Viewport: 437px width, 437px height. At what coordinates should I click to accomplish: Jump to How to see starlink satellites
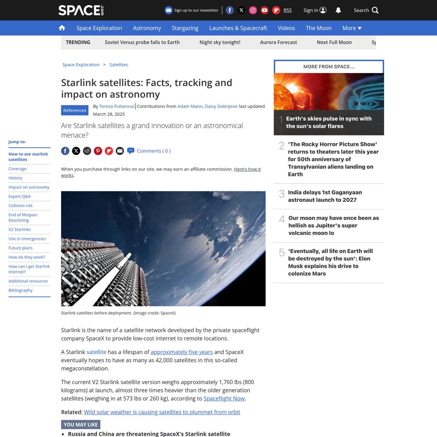28,156
